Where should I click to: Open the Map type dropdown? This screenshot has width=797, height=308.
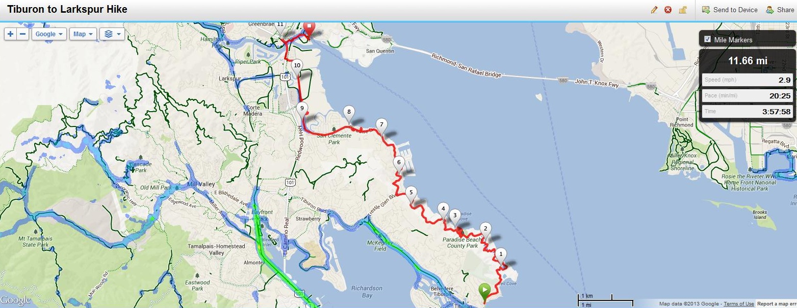point(83,34)
